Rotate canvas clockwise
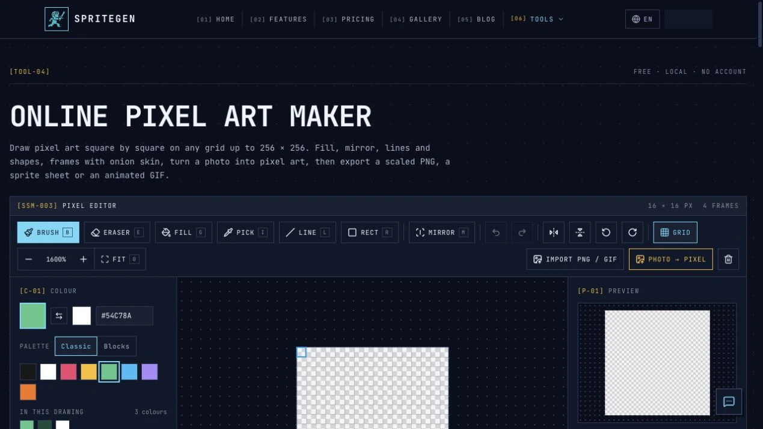 click(x=633, y=233)
